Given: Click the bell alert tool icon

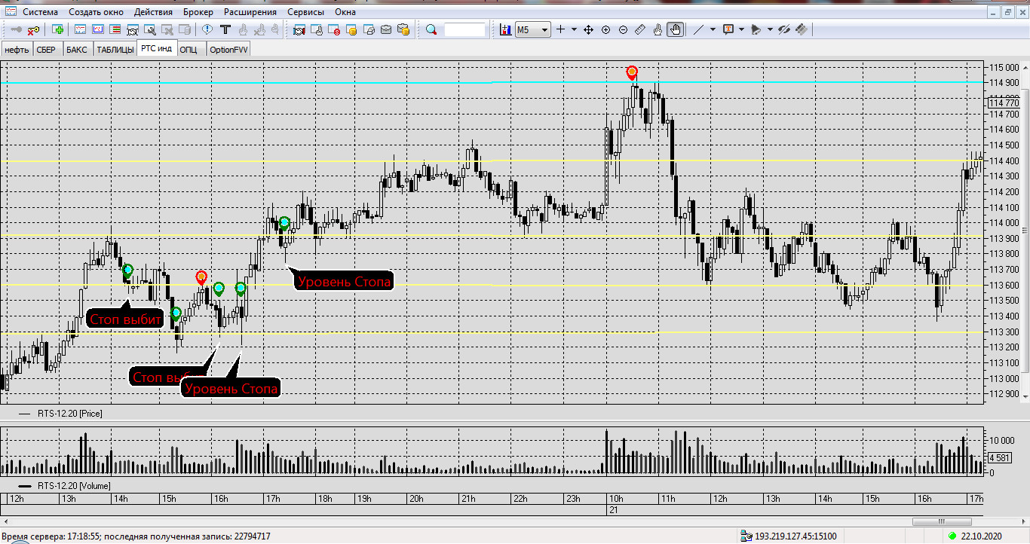Looking at the screenshot, I should (756, 30).
